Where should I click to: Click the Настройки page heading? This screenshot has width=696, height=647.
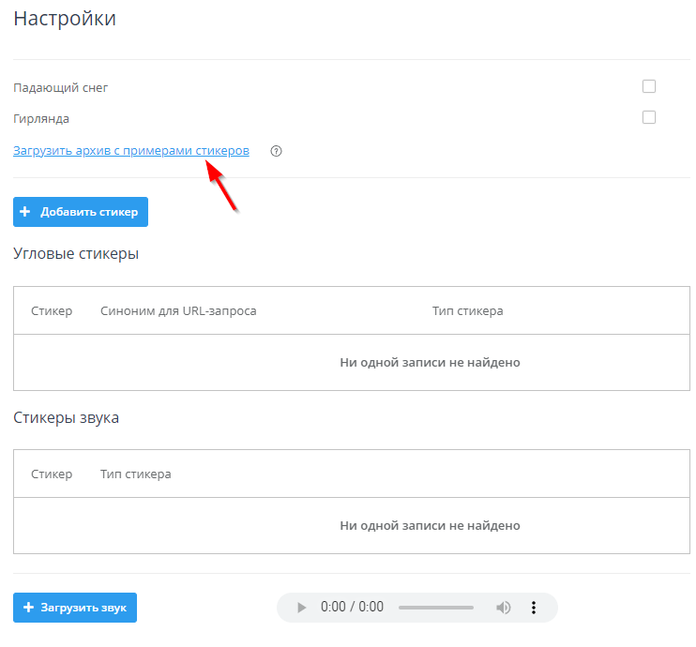point(65,19)
